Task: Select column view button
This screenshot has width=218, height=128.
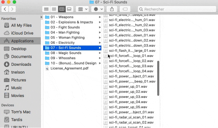Action: pos(62,9)
